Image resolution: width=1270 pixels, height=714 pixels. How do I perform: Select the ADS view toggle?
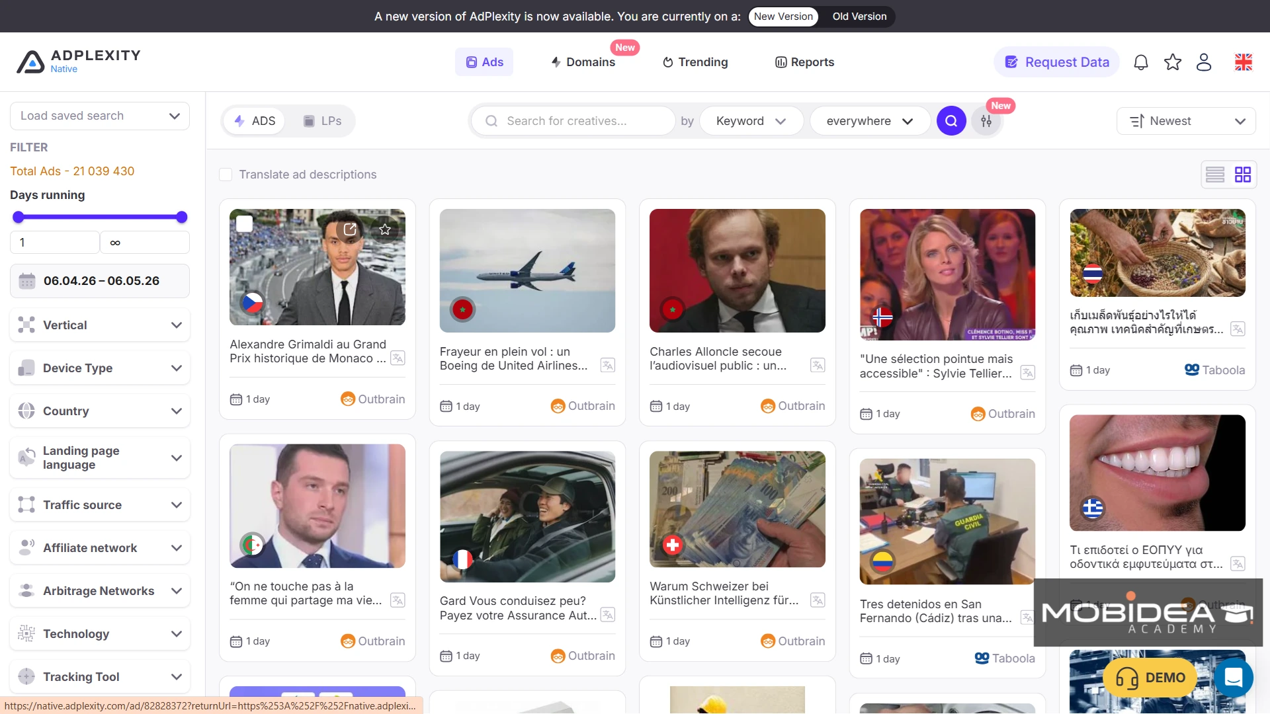[x=255, y=121]
